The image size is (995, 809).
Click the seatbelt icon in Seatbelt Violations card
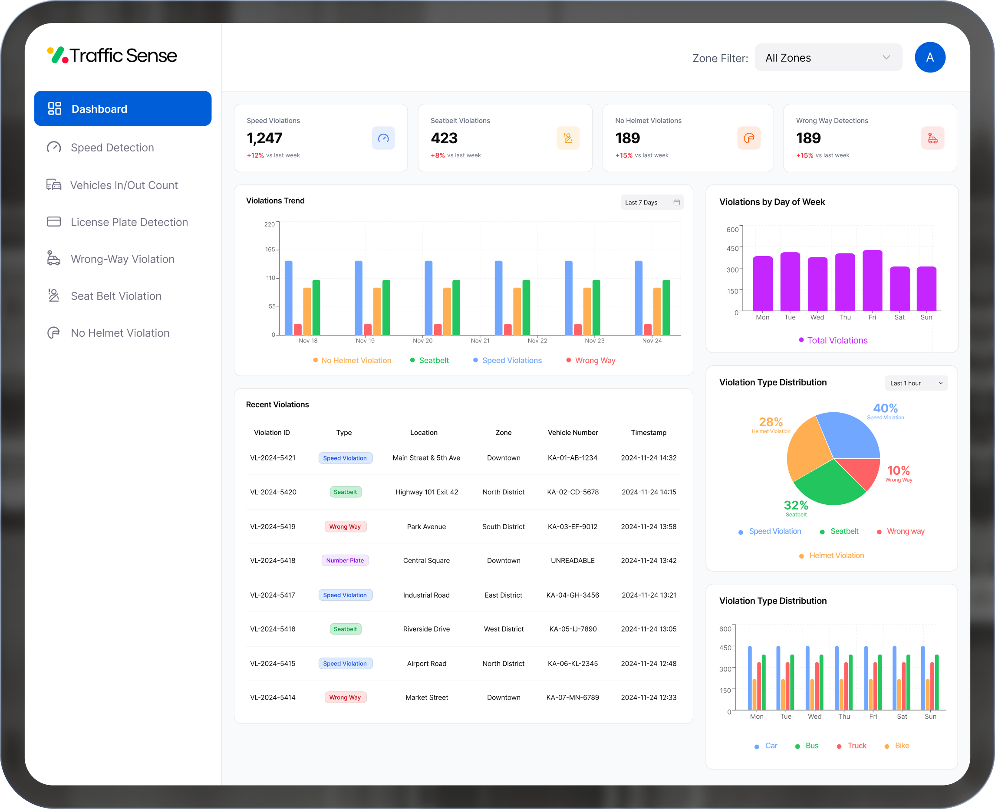568,138
